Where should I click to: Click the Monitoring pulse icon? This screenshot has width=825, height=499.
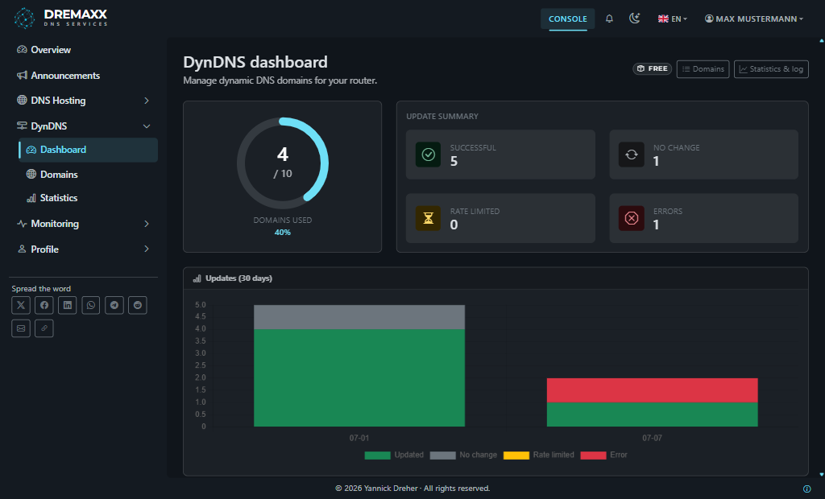tap(22, 224)
